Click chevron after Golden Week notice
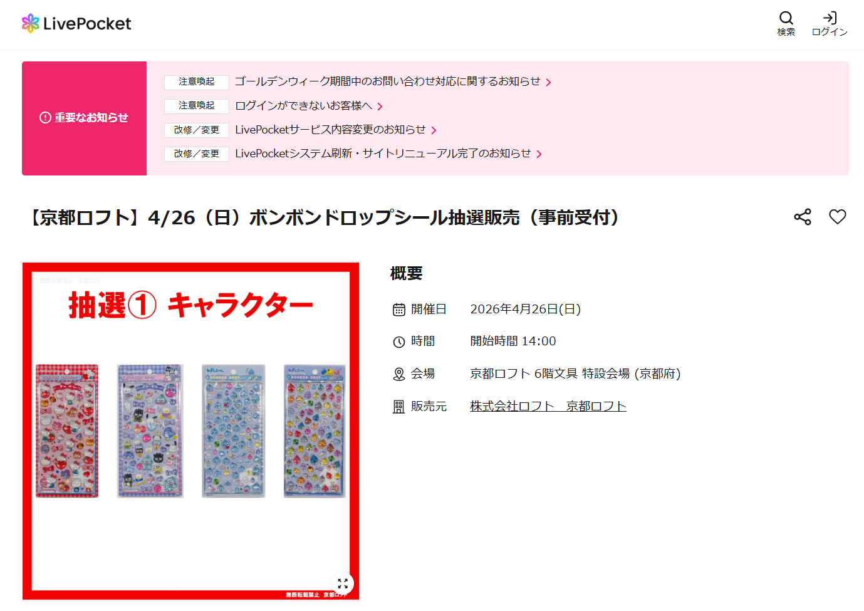 549,82
